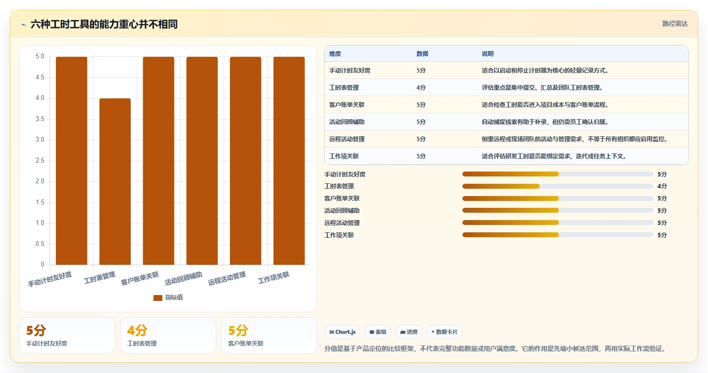Click the 客户账单关联 bar in the chart

(158, 161)
